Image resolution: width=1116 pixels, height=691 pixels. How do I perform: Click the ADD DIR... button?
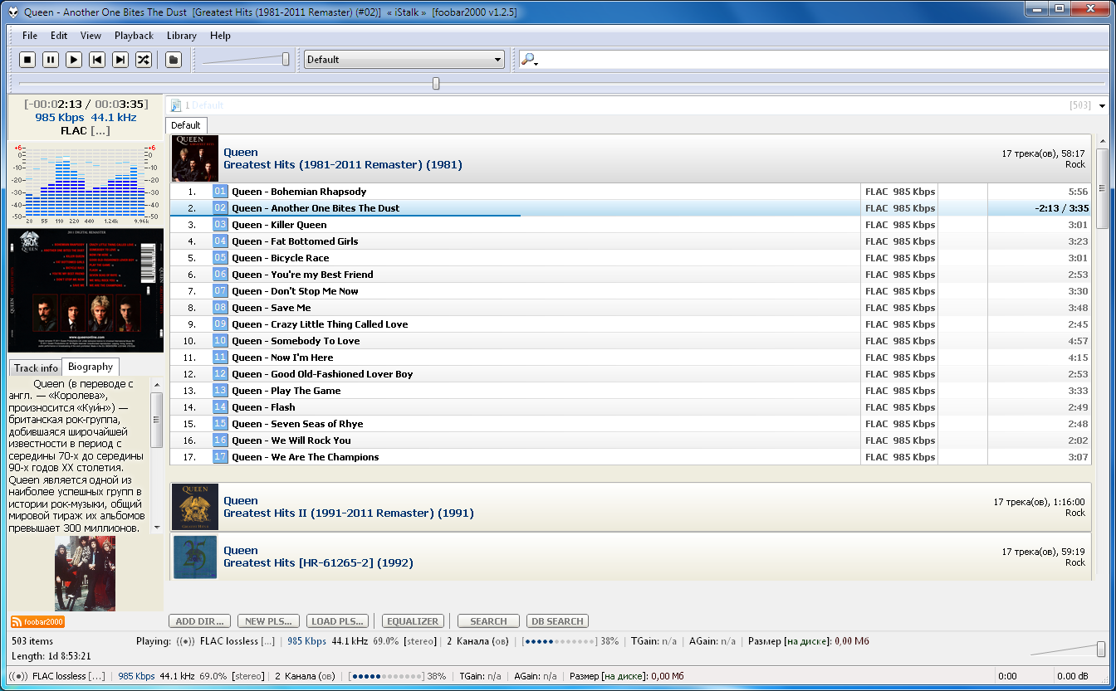tap(200, 621)
